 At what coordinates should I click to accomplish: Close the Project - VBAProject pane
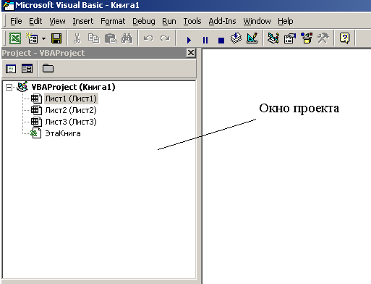[x=191, y=53]
